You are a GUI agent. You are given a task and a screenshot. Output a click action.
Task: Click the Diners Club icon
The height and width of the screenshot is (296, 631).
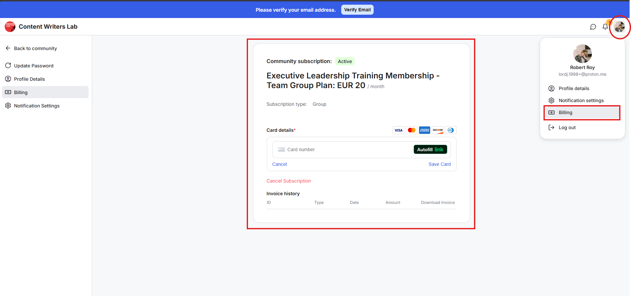451,130
